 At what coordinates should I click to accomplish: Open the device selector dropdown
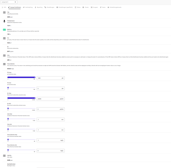coord(9,2)
